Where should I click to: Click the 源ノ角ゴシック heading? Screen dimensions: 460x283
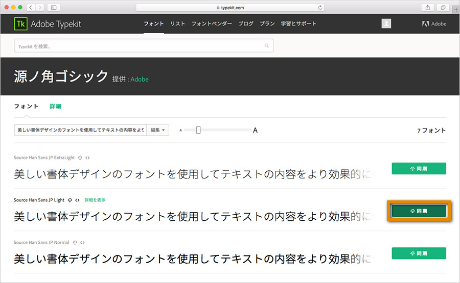[61, 76]
